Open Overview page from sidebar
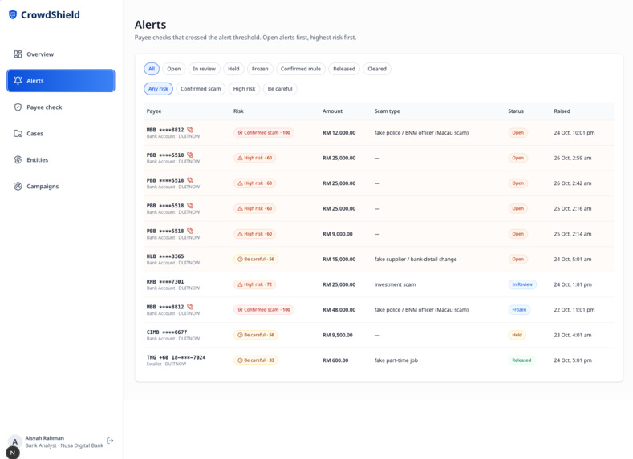This screenshot has width=633, height=459. point(60,54)
